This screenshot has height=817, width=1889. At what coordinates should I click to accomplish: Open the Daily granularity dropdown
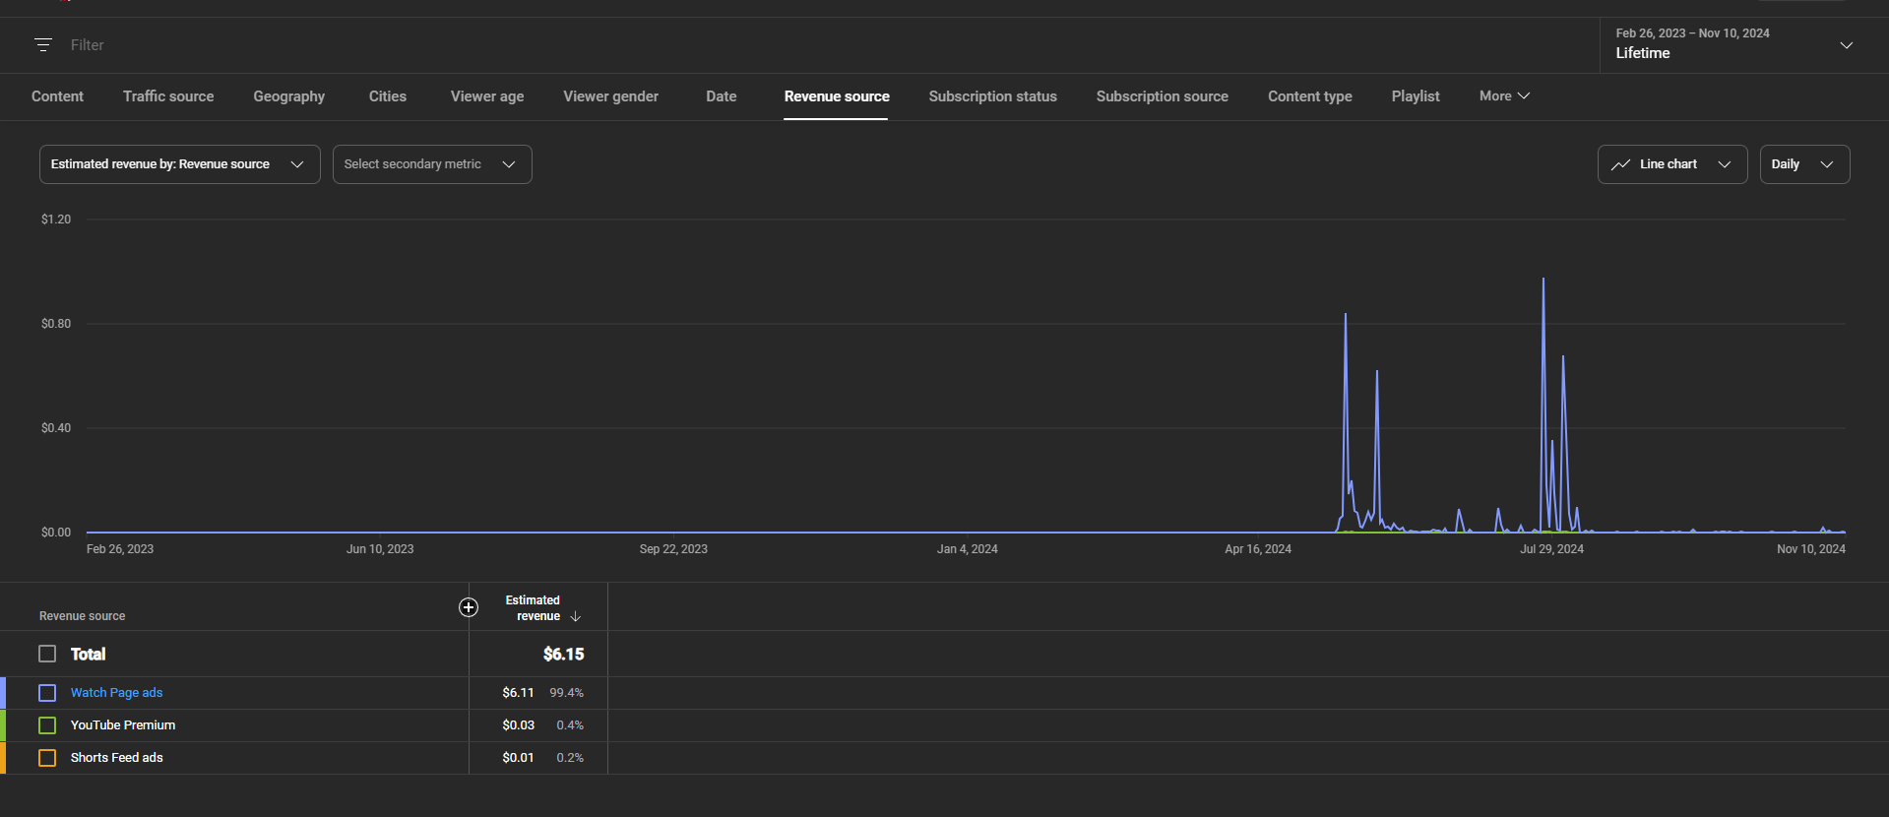[1803, 164]
